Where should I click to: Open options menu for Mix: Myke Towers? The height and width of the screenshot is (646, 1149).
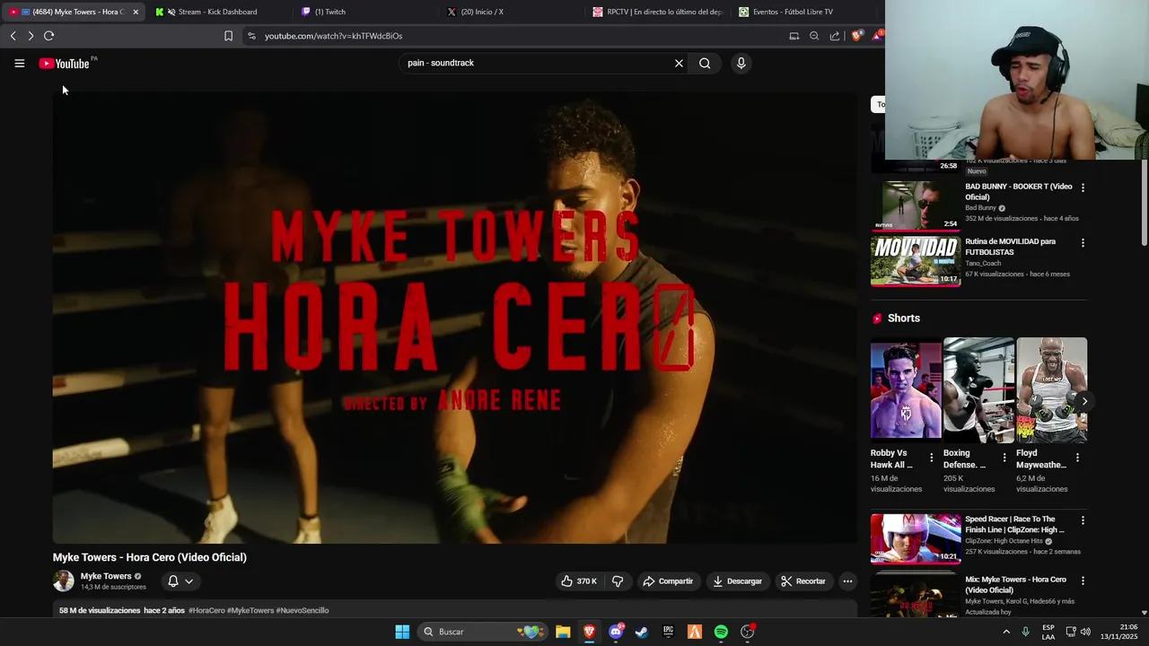pyautogui.click(x=1083, y=581)
